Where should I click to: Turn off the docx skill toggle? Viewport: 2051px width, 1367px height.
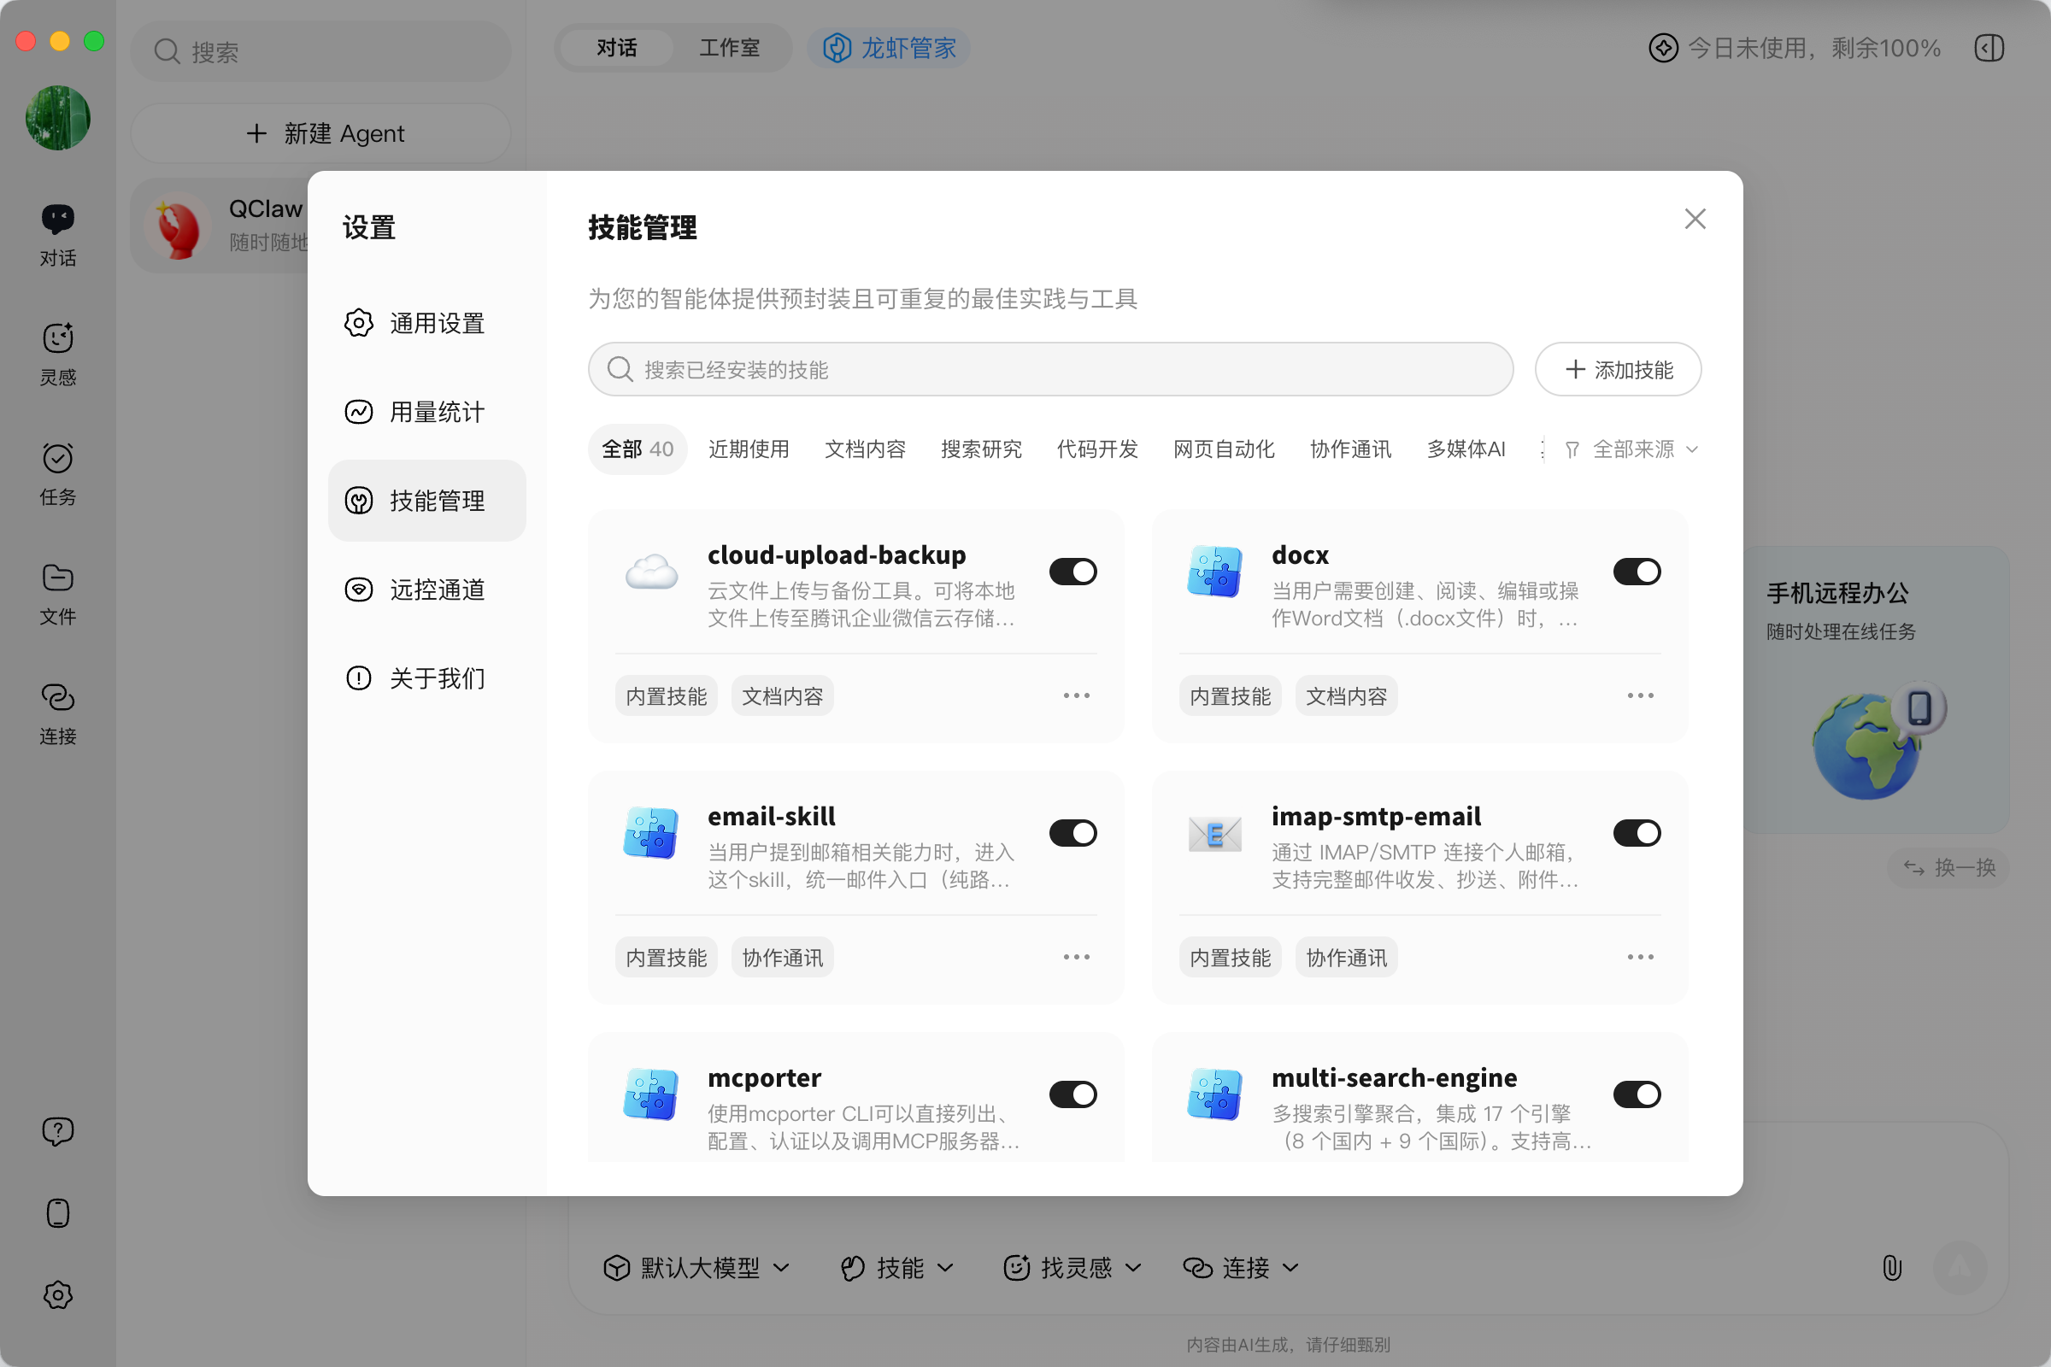click(x=1636, y=572)
